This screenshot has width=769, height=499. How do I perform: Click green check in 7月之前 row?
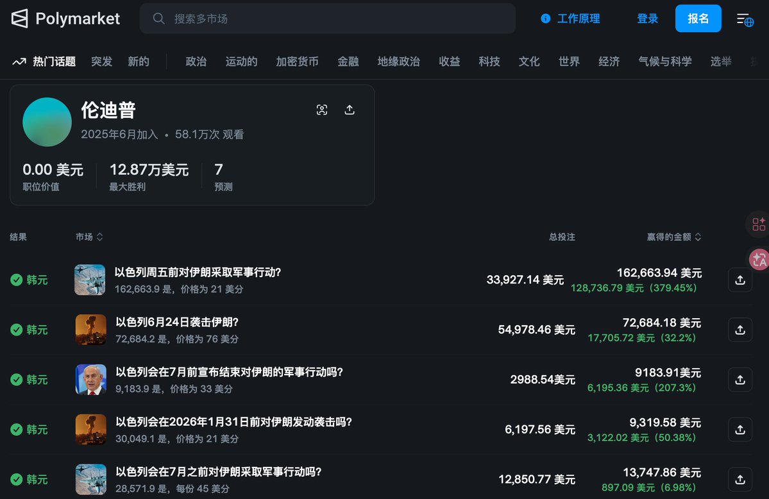click(x=16, y=479)
